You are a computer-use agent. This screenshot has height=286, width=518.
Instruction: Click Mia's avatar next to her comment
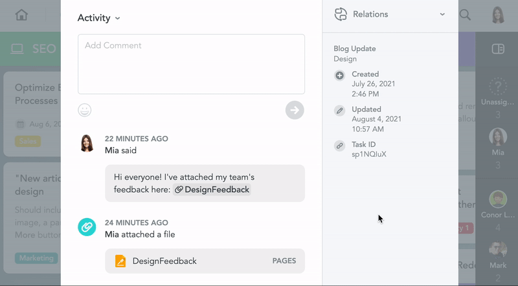pyautogui.click(x=87, y=143)
